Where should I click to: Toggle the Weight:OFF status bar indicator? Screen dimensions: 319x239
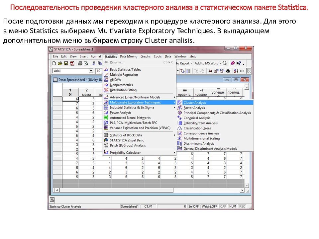(x=209, y=206)
